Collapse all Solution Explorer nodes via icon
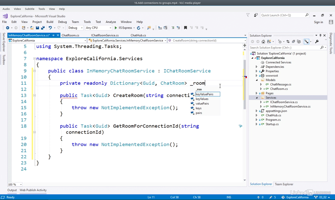Viewport: 335px width, 200px height. pyautogui.click(x=293, y=41)
